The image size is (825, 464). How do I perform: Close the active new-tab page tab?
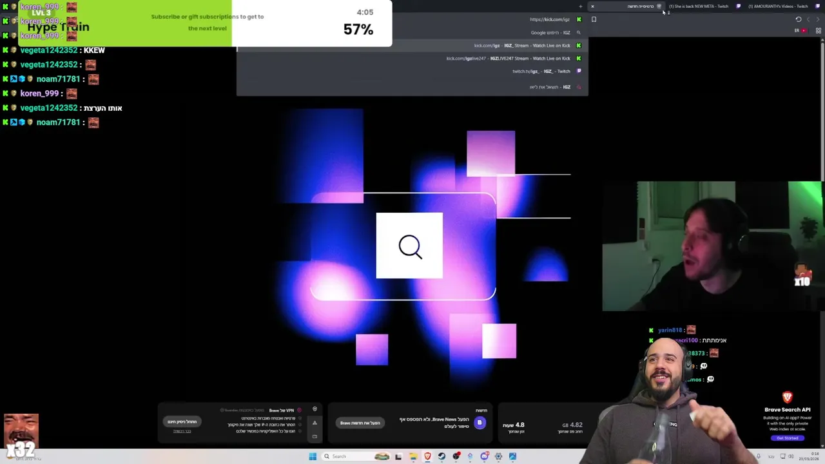pos(592,6)
